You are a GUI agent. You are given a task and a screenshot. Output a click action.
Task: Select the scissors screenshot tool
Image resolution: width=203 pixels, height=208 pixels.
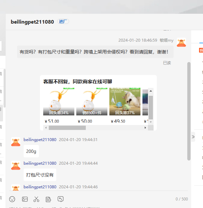coord(36,199)
